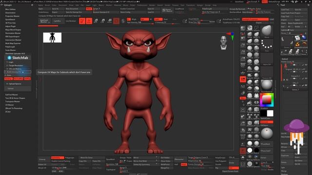The image size is (312, 175).
Task: Expand the Projection Master section
Action: point(12,16)
